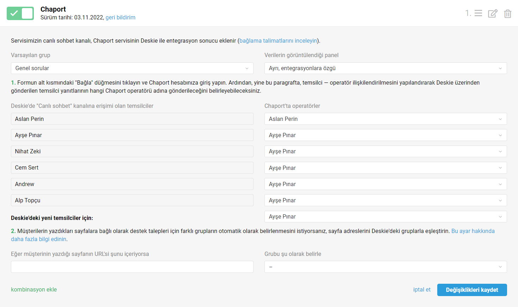Viewport: 518px width, 307px height.
Task: Open operator dropdown for Ayşe Pınar temsilci row
Action: click(385, 135)
